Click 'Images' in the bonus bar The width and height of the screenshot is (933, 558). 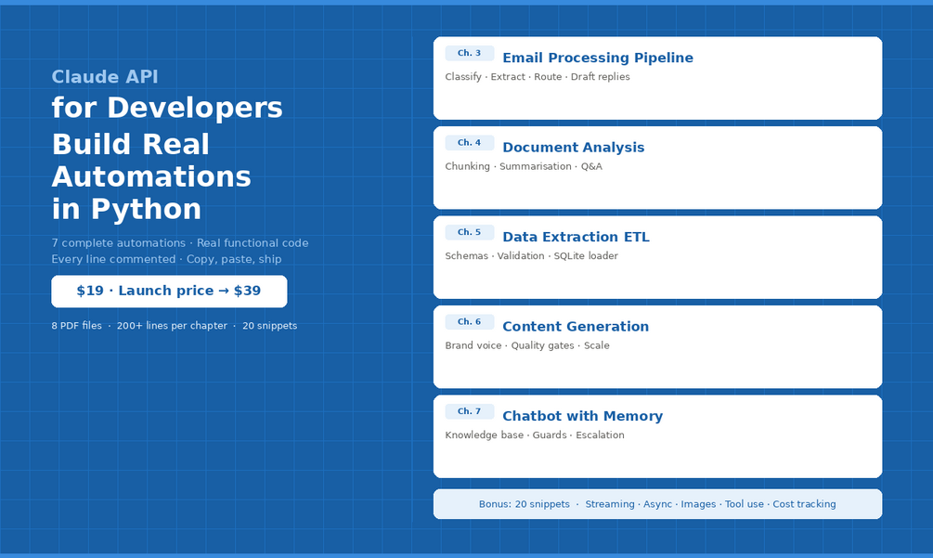(x=698, y=504)
